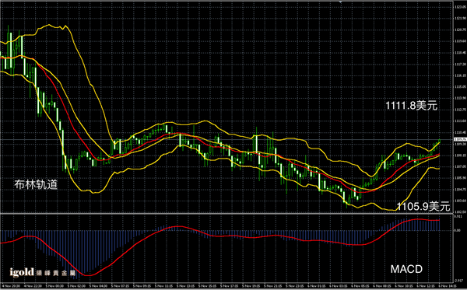Click the MACD text label

click(406, 270)
